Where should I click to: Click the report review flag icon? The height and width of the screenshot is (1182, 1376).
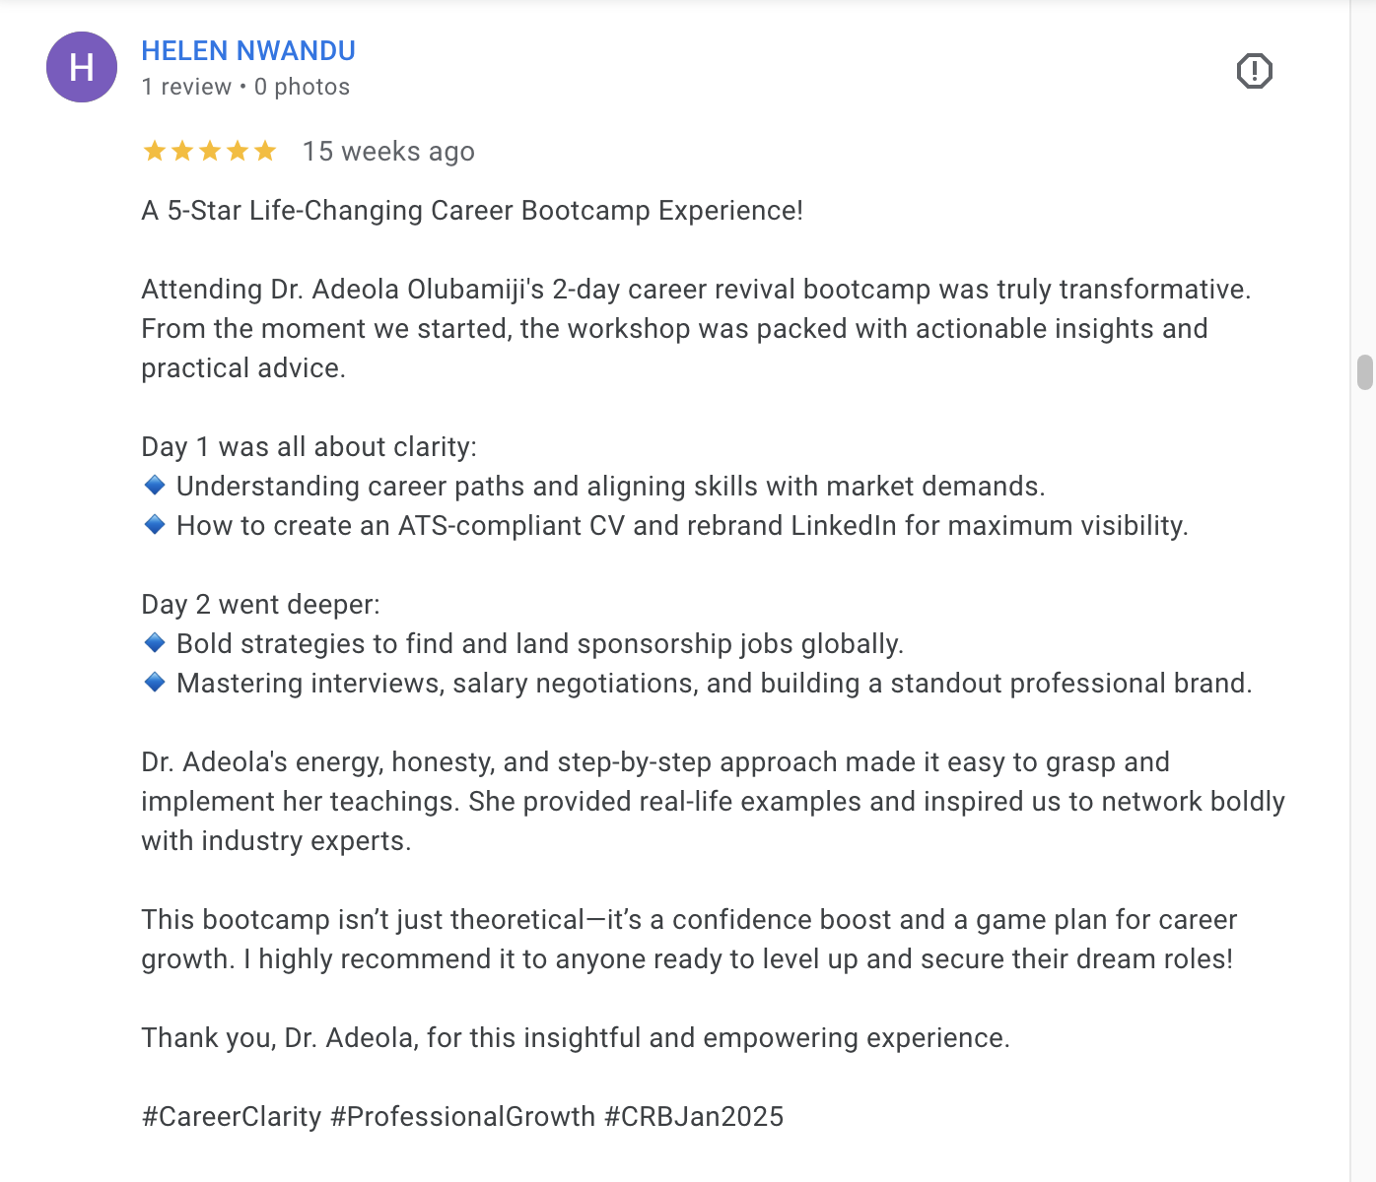tap(1254, 71)
